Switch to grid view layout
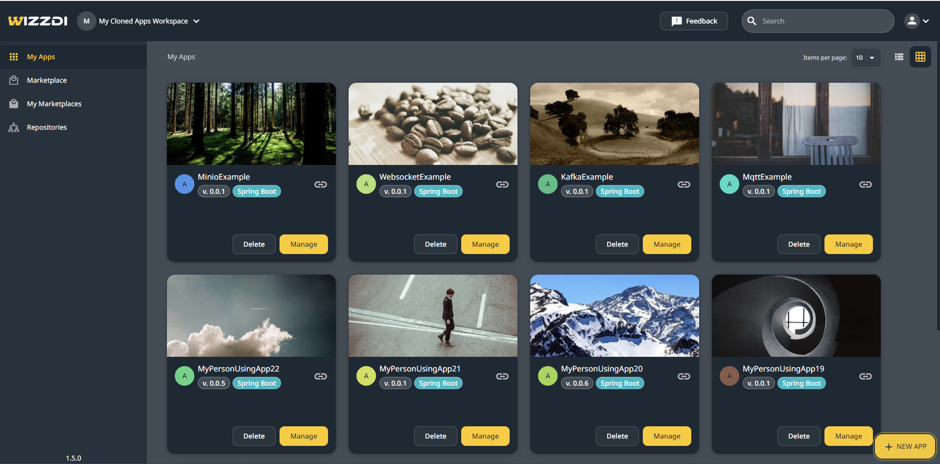940x464 pixels. tap(920, 57)
